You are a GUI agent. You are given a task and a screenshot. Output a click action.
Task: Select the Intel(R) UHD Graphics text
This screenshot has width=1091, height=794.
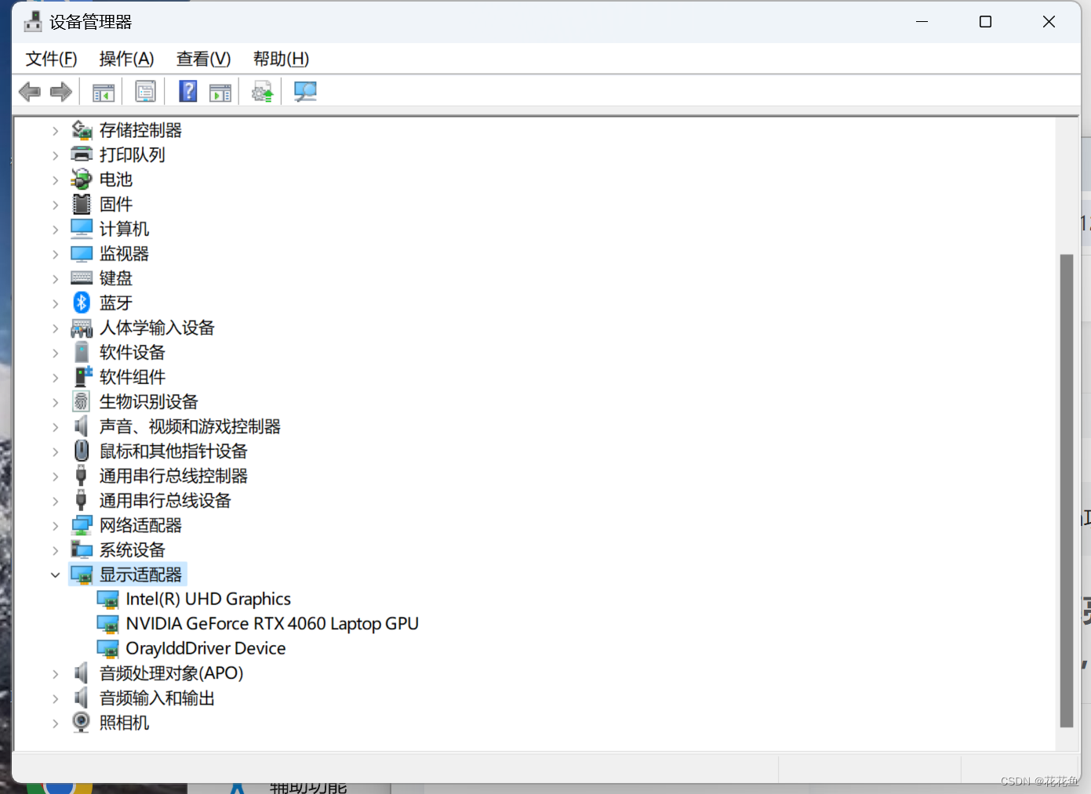pos(208,600)
